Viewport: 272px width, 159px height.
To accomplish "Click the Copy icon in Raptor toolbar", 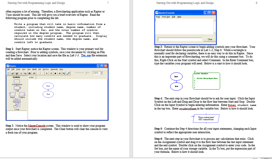I will point(25,73).
